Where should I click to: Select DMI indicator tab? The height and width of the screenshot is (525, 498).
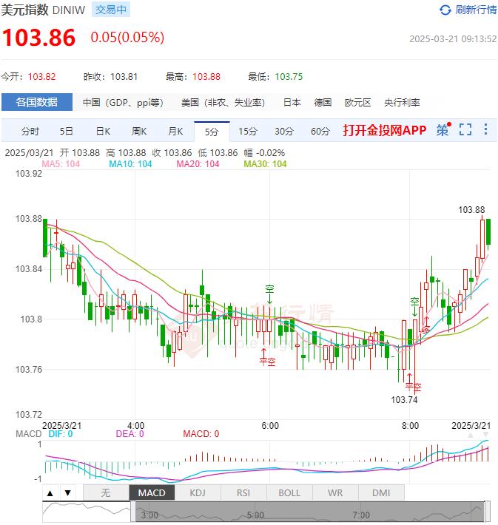[381, 493]
